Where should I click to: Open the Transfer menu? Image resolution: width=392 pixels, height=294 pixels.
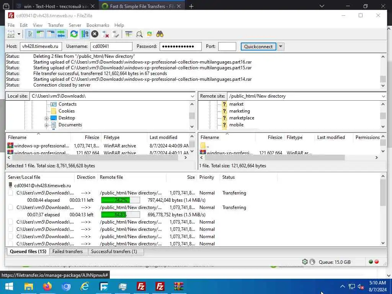56,25
